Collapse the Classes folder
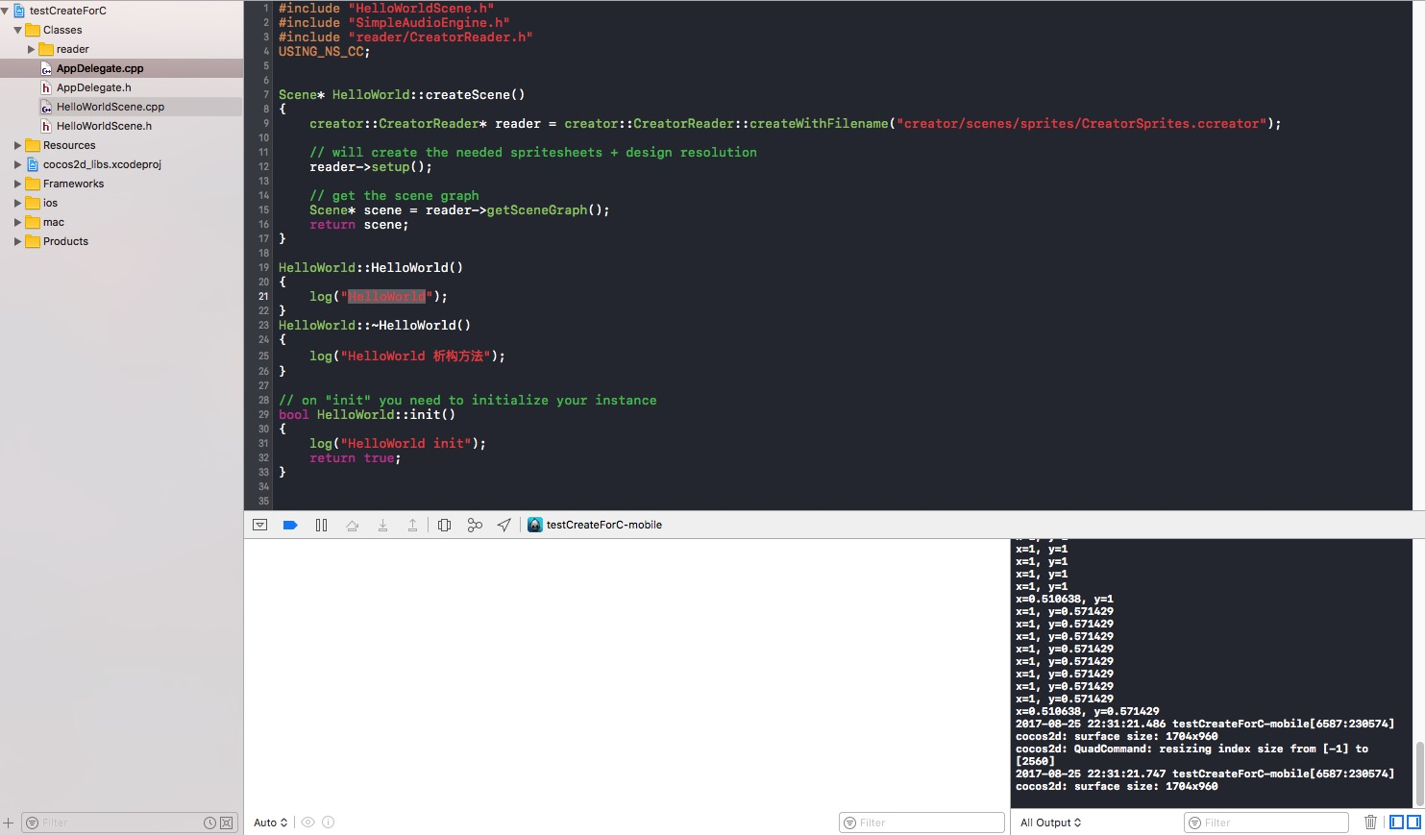1425x835 pixels. 17,30
